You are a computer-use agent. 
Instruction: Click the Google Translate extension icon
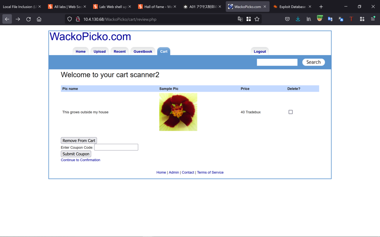330,19
